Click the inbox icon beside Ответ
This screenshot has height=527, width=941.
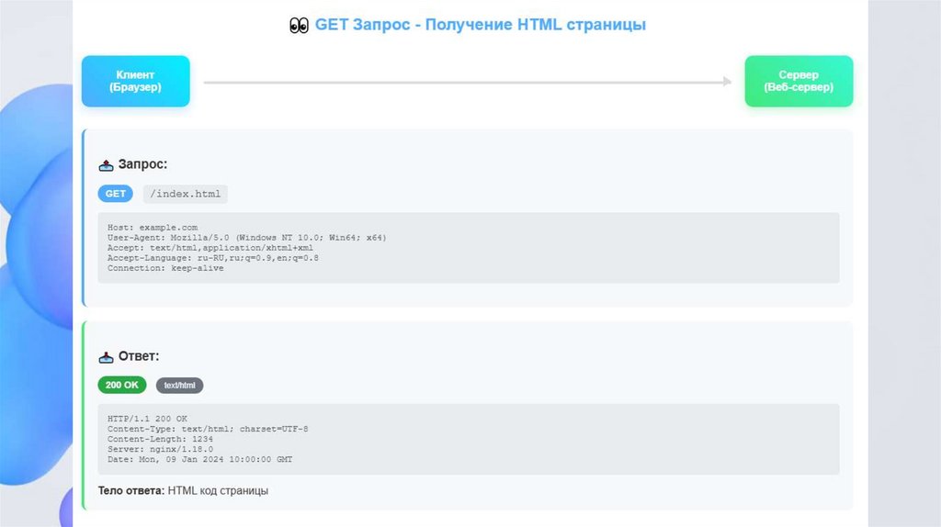tap(107, 356)
